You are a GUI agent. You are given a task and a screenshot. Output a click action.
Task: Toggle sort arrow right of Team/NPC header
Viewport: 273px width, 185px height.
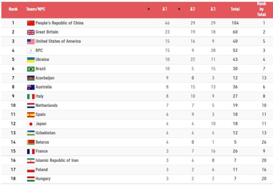[149, 9]
